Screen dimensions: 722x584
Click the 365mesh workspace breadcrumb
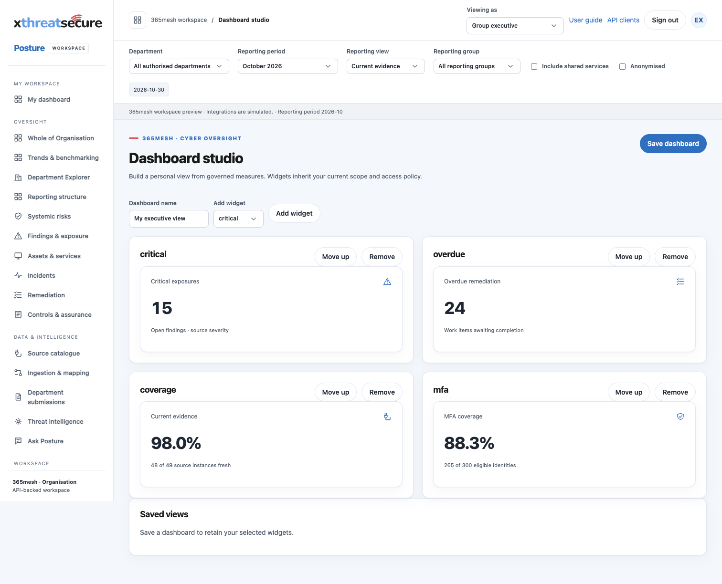point(179,20)
